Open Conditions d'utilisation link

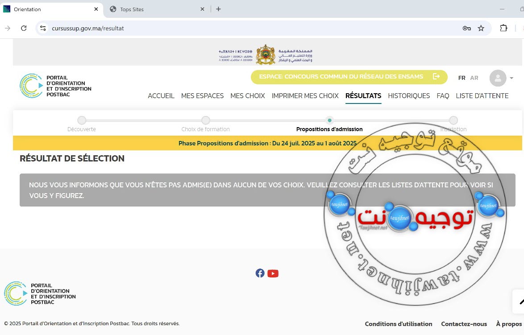(398, 324)
